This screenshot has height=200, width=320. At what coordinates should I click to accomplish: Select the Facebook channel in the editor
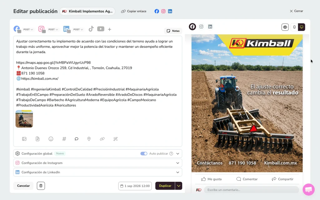pos(17,29)
